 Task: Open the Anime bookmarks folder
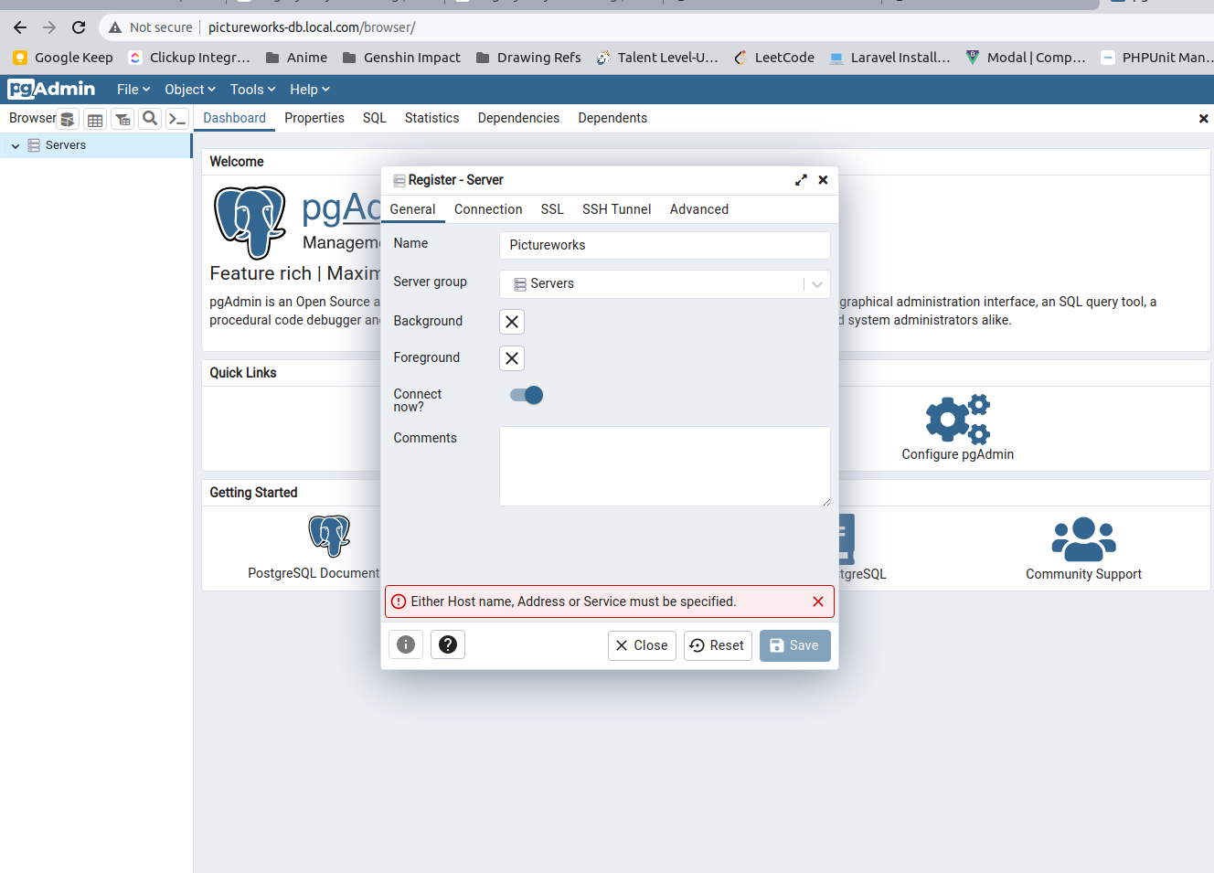(x=296, y=58)
